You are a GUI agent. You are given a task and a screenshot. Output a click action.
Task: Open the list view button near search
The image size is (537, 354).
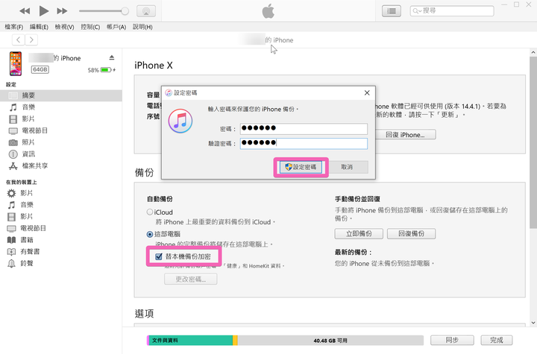point(392,11)
